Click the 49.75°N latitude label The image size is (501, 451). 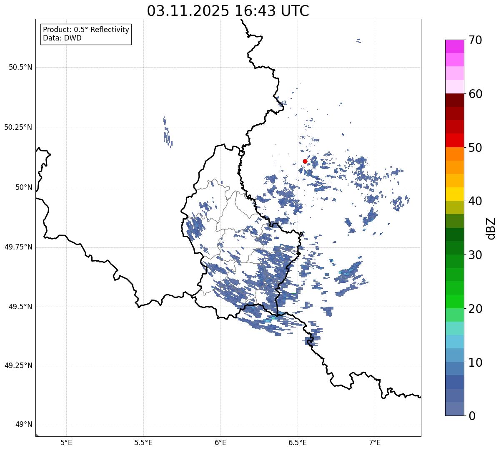[18, 247]
